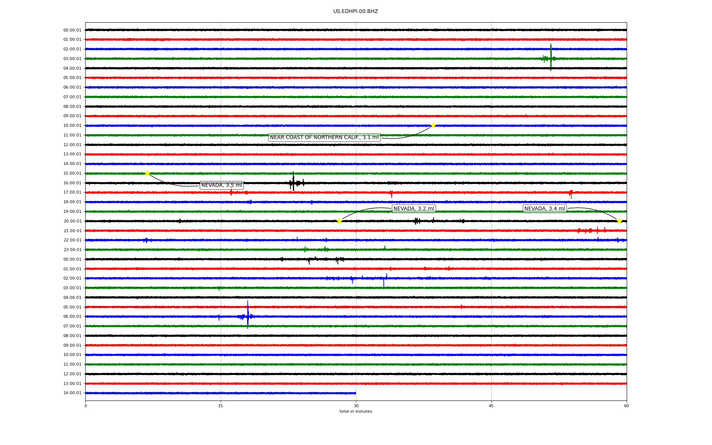The image size is (712, 445).
Task: Click the NEVADA, 3.5 ml label
Action: coord(221,185)
